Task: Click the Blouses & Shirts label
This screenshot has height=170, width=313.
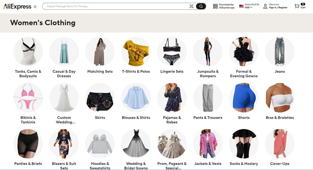Action: tap(136, 117)
